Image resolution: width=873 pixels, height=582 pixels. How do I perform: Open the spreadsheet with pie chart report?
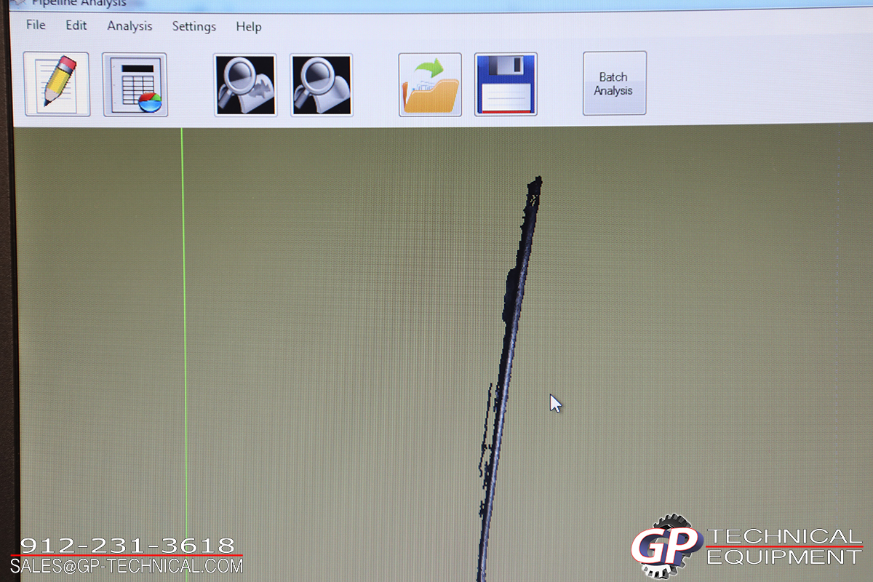tap(135, 84)
